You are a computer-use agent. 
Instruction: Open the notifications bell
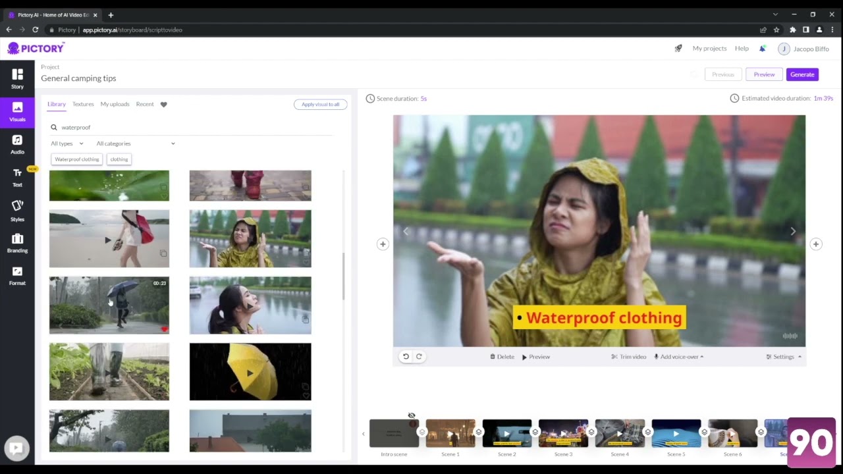click(763, 48)
